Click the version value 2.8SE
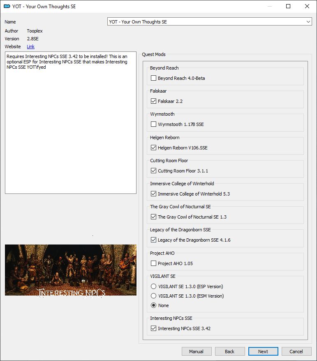317x361 pixels. click(32, 39)
